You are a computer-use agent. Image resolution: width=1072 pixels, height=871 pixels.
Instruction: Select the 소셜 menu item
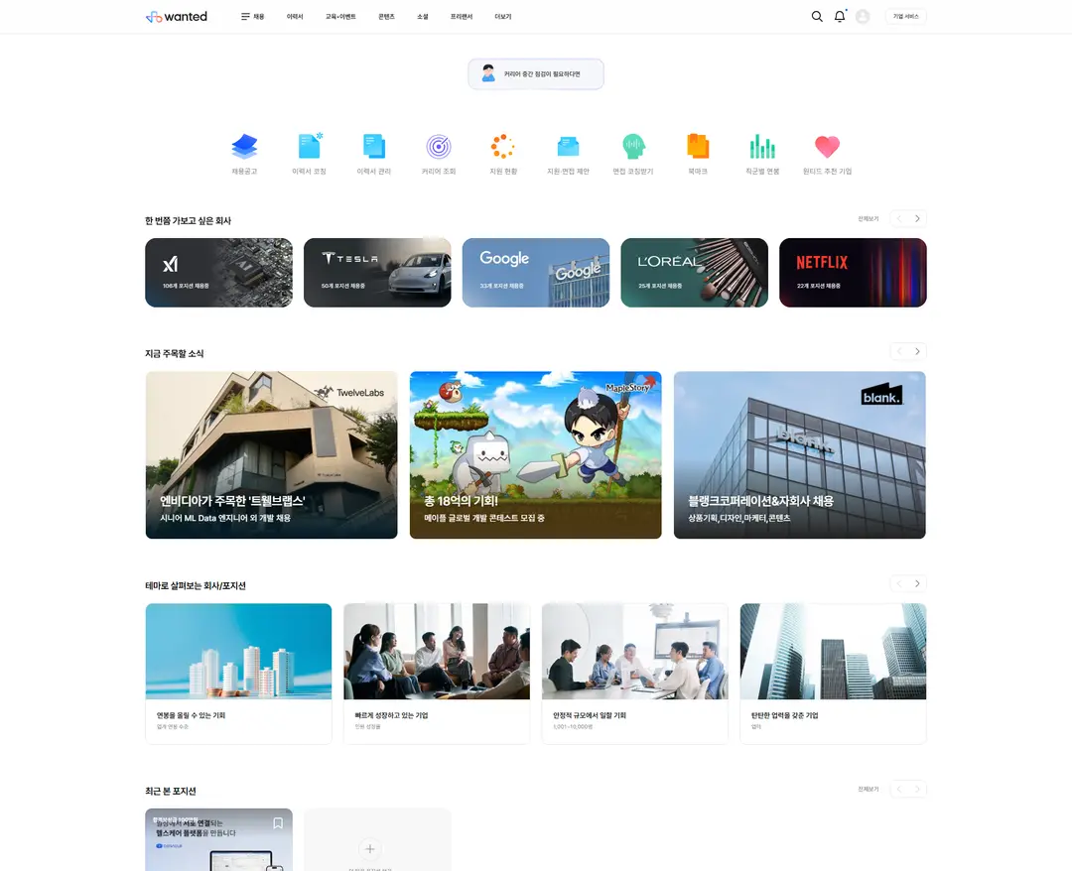423,17
